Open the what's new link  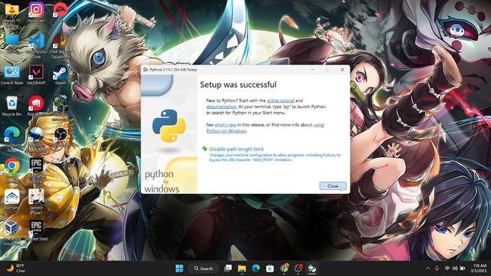[x=225, y=125]
